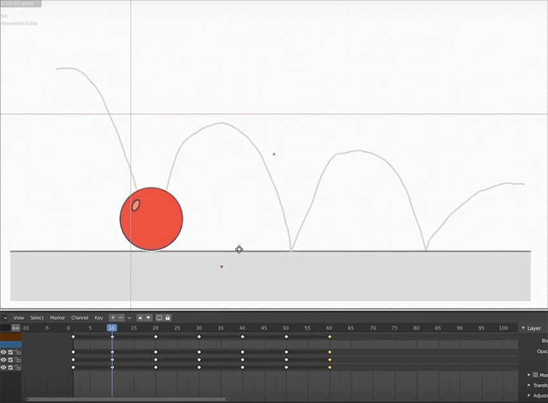Expand the Transform subpanel
The height and width of the screenshot is (403, 548).
529,385
